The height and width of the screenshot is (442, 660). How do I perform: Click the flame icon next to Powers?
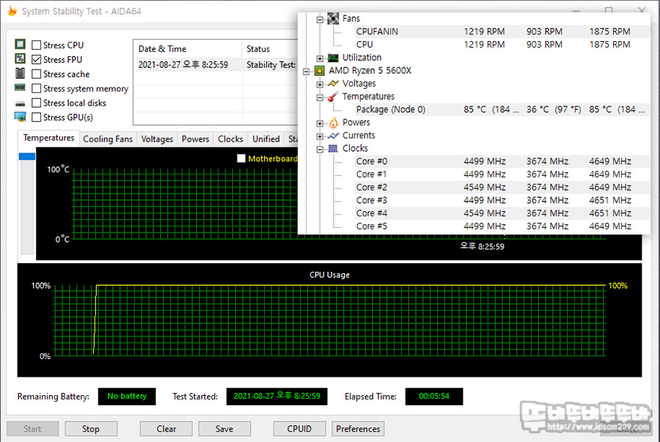[x=333, y=122]
